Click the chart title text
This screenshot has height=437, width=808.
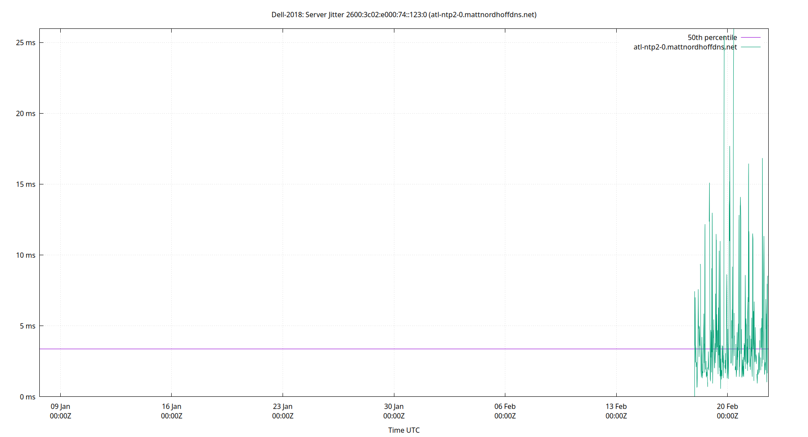pyautogui.click(x=404, y=14)
